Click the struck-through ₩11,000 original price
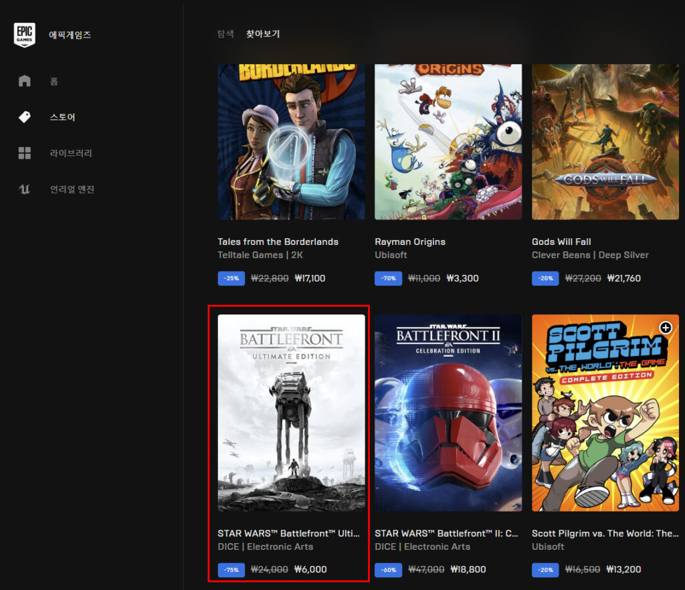 coord(424,278)
